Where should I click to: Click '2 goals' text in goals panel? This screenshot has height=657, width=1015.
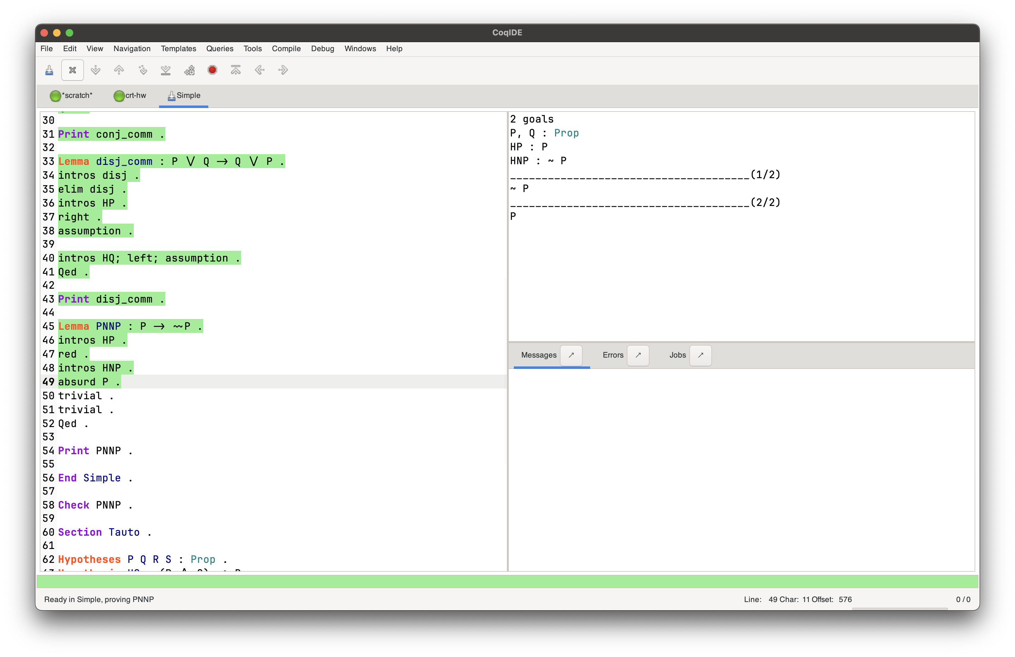[x=531, y=119]
